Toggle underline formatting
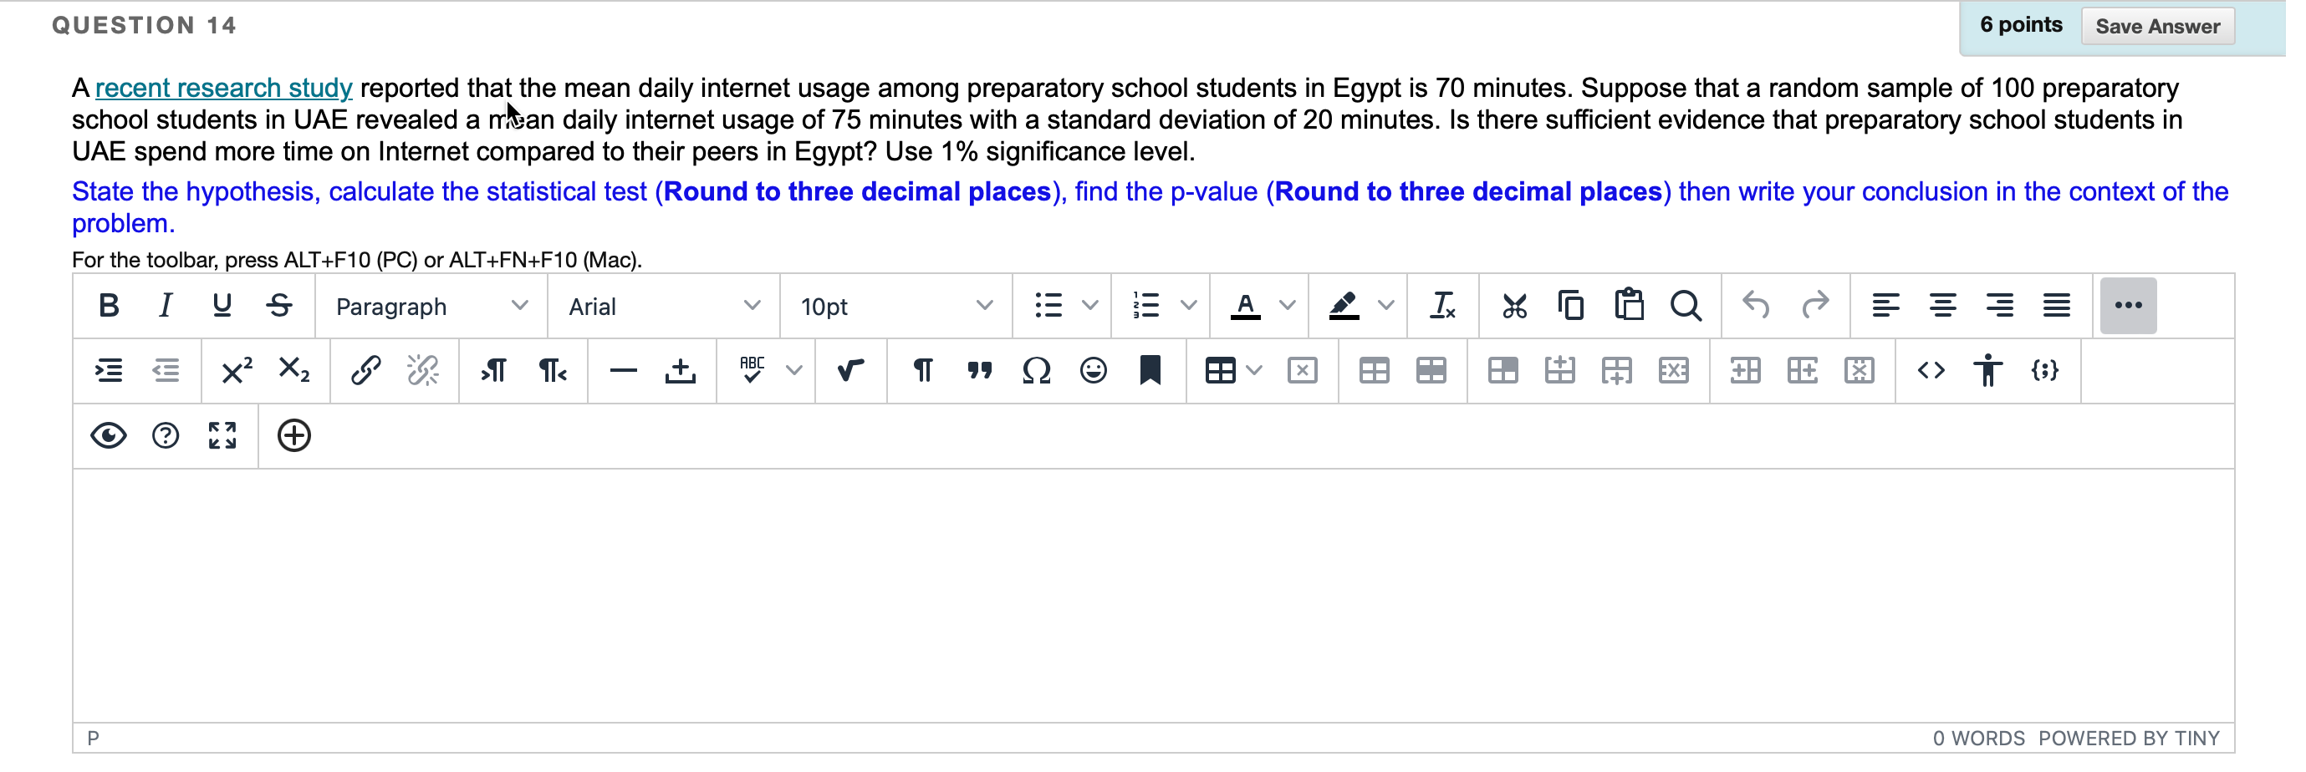Viewport: 2306px width, 772px height. click(222, 306)
